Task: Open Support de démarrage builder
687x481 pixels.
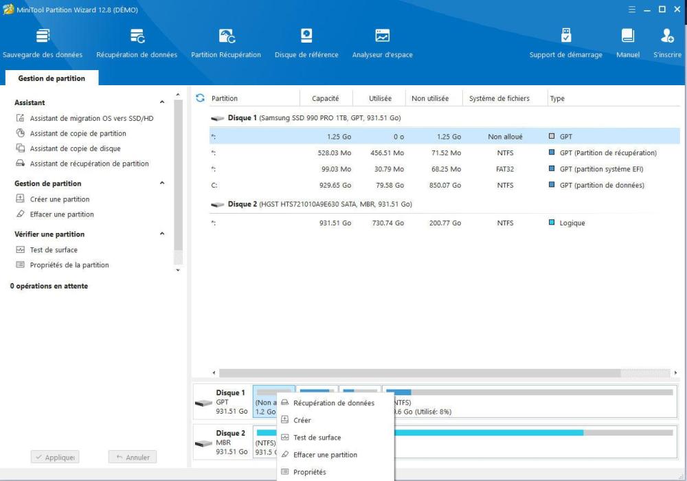Action: click(x=565, y=43)
